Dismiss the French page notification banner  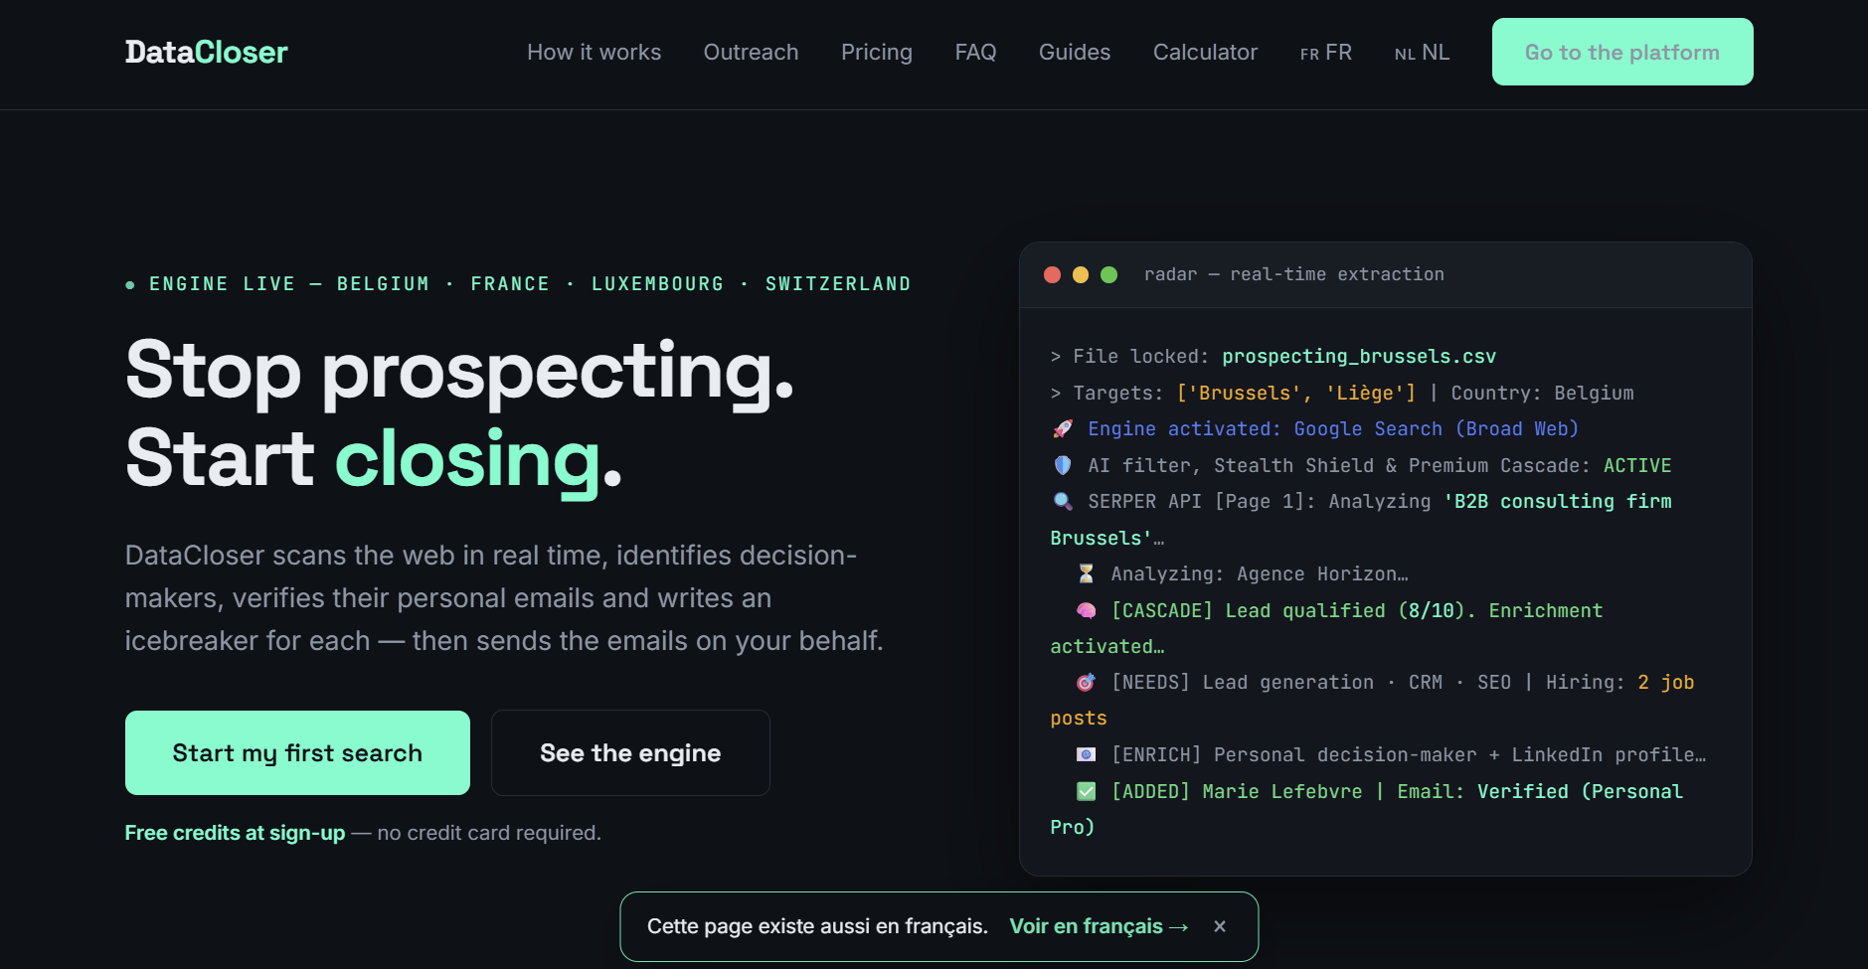1220,926
